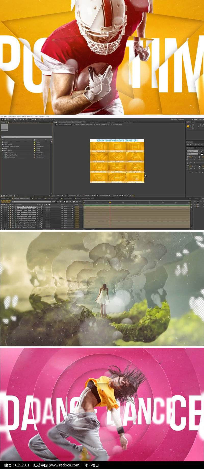
Task: Select the custom_shape breadcrumb in viewer
Action: (118, 125)
